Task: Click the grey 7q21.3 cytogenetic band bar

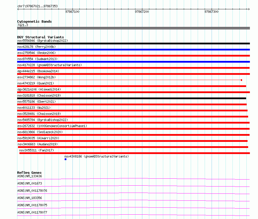Action: pyautogui.click(x=133, y=28)
